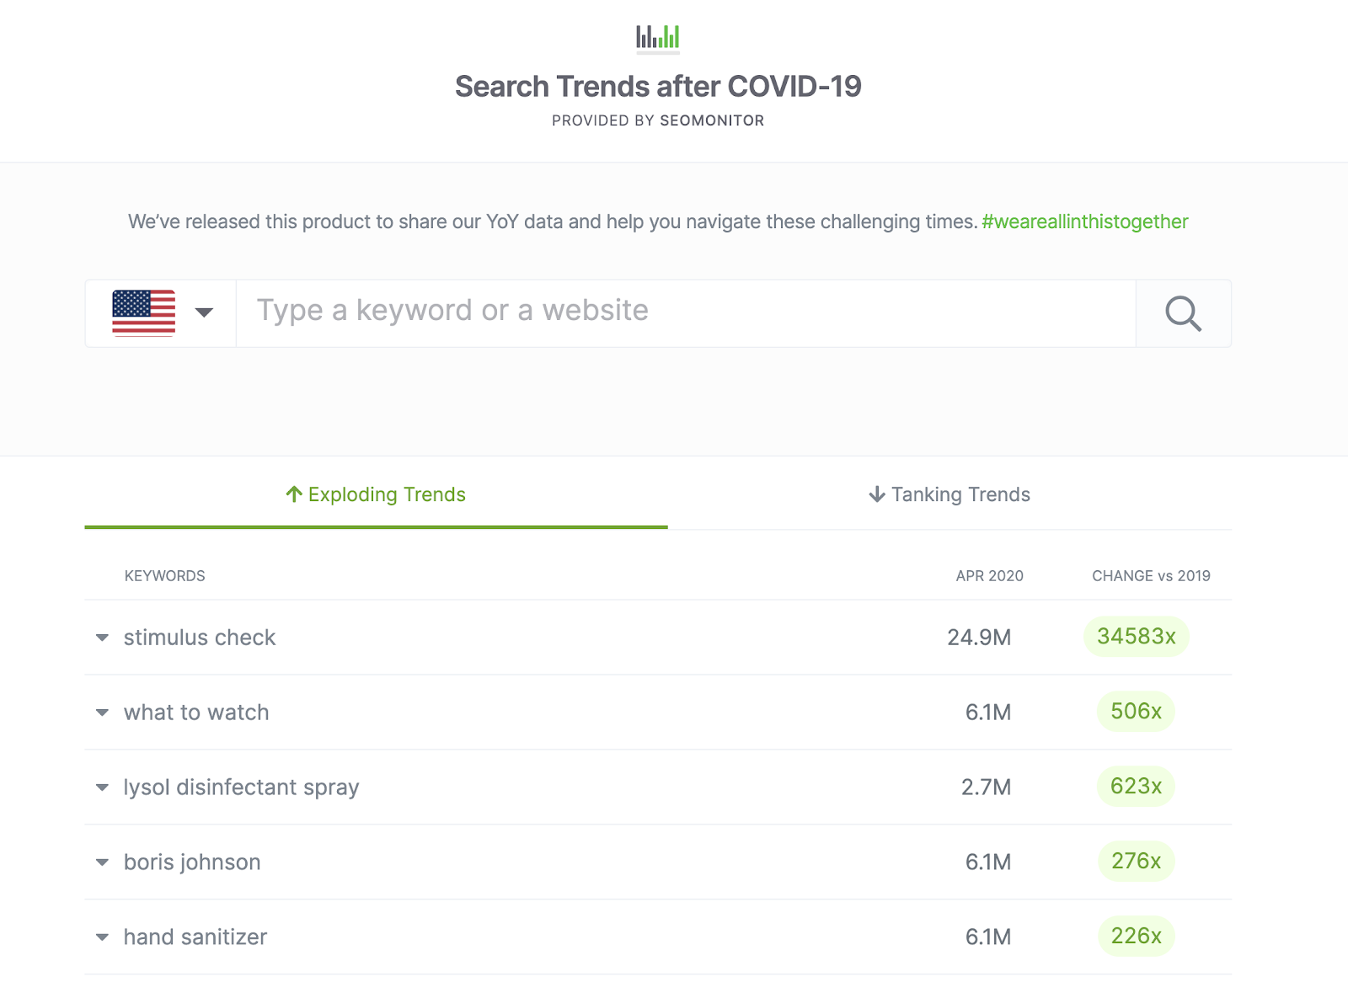Open the country selector dropdown arrow
This screenshot has width=1348, height=982.
coord(204,312)
